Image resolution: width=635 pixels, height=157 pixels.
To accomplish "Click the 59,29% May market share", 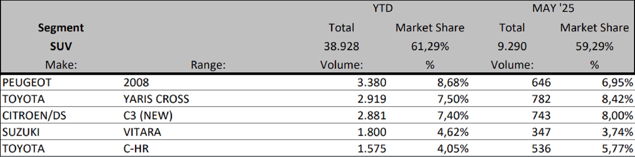I will click(x=594, y=46).
